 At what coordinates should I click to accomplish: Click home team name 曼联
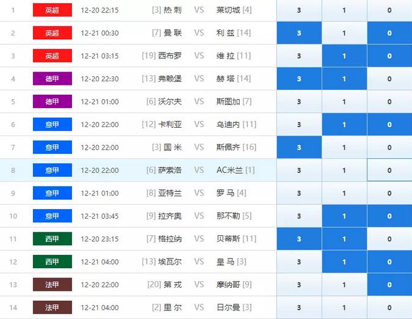[172, 33]
